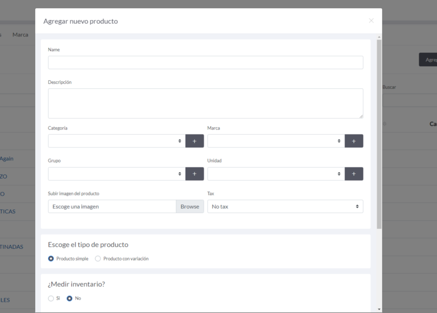Click the plus icon next to Grupo
This screenshot has width=437, height=313.
[x=194, y=174]
